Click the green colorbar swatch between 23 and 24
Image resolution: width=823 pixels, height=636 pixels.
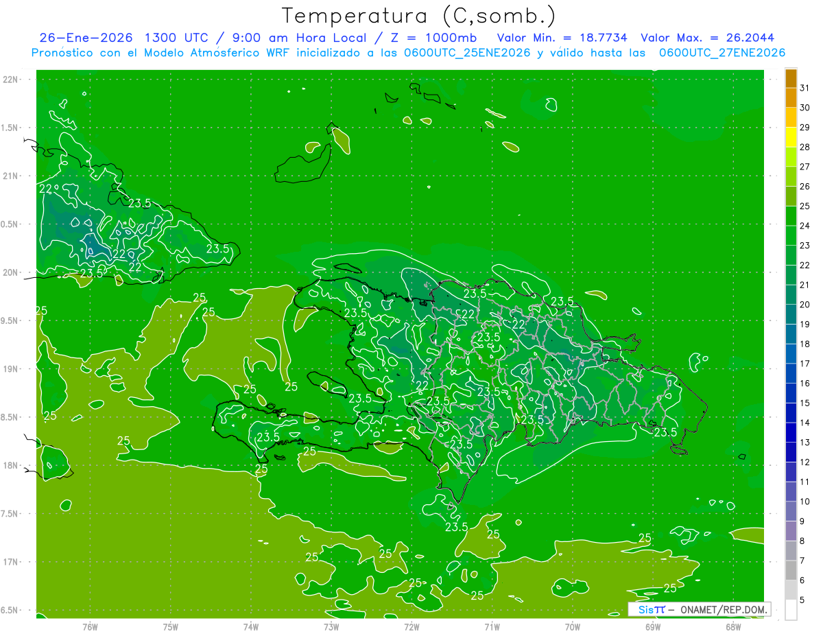(x=791, y=236)
